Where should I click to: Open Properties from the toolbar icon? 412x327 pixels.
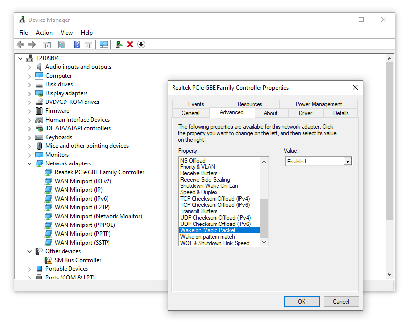pyautogui.click(x=62, y=44)
